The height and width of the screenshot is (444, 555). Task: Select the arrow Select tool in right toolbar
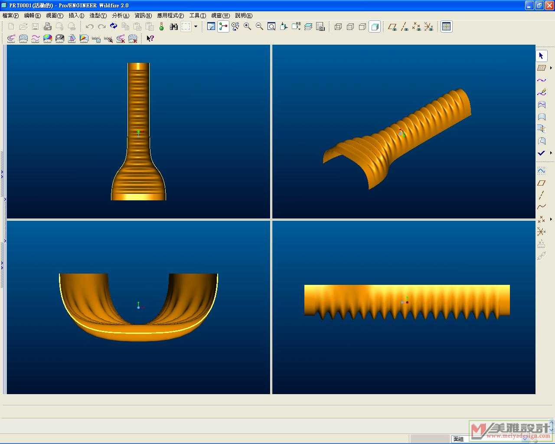pos(541,56)
